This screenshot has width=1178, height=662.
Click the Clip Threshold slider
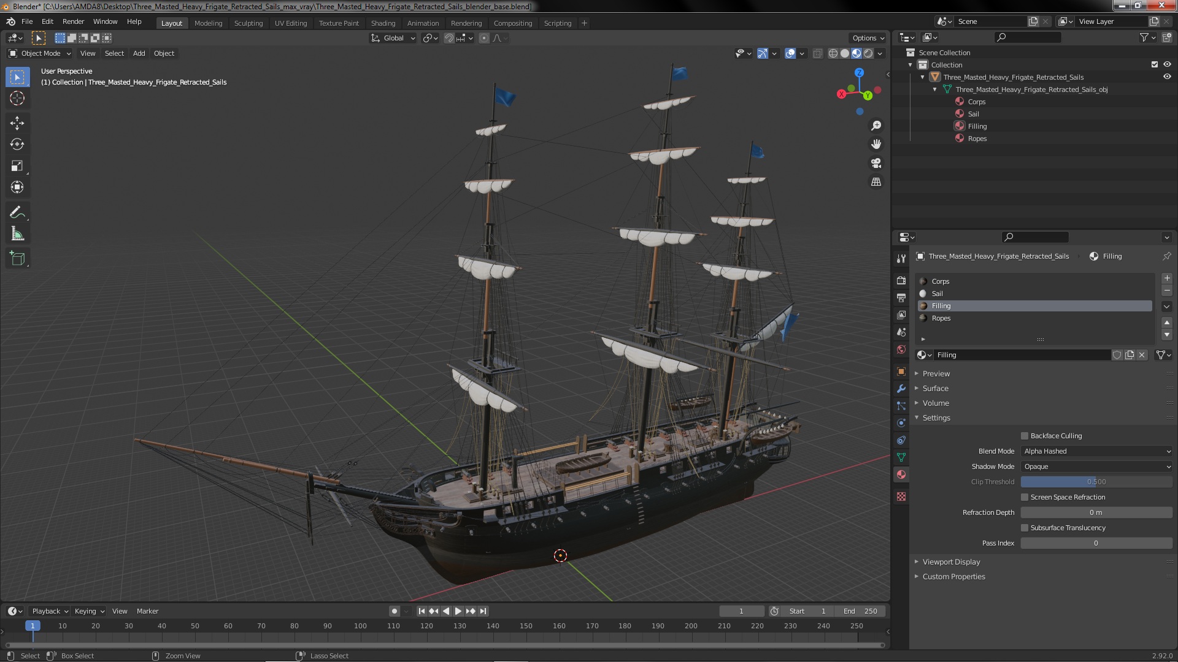1096,482
